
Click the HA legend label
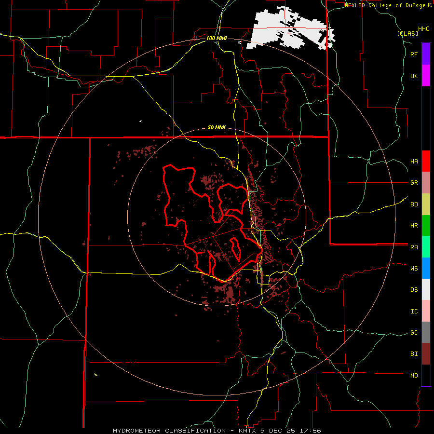pyautogui.click(x=414, y=161)
